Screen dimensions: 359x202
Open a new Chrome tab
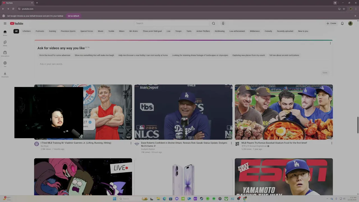pyautogui.click(x=37, y=3)
